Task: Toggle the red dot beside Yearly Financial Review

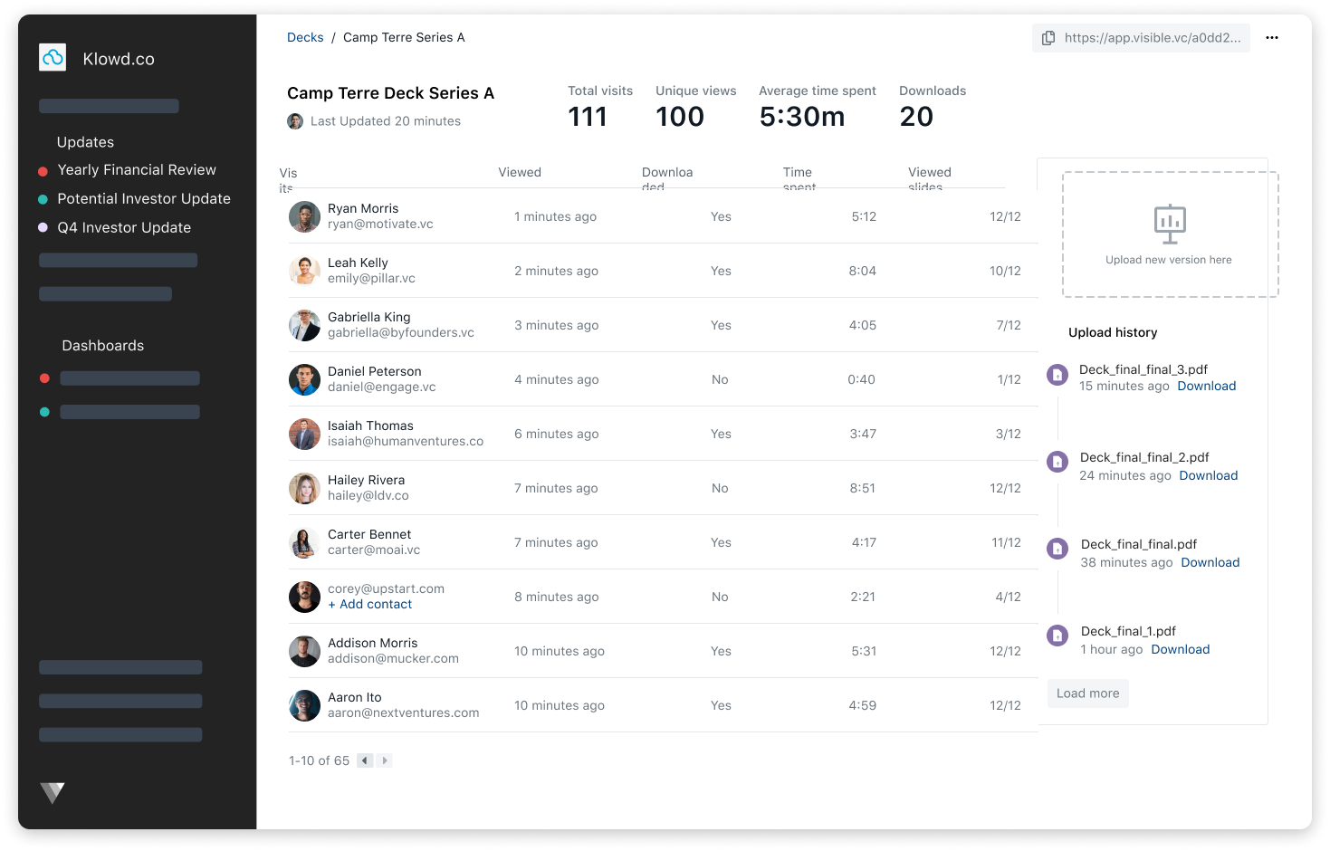Action: 43,169
